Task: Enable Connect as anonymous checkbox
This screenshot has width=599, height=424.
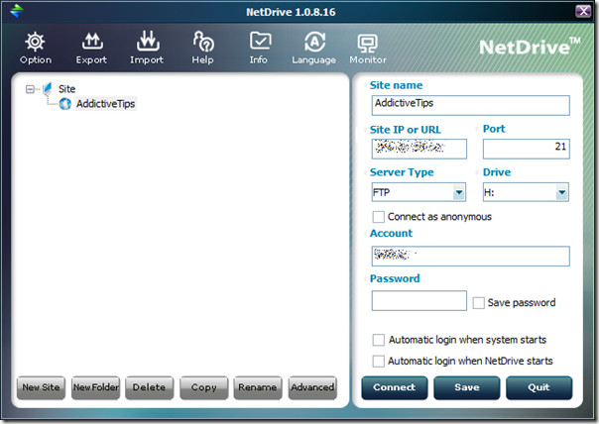Action: (x=378, y=217)
